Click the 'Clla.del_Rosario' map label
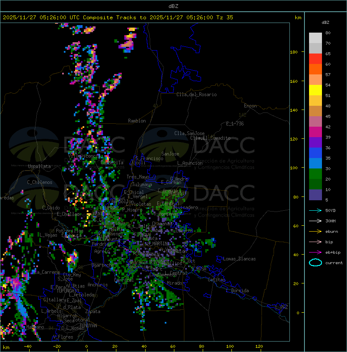This screenshot has width=347, height=352. point(196,94)
